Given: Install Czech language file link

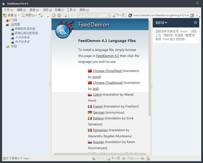Looking at the screenshot, I should coord(97,94).
